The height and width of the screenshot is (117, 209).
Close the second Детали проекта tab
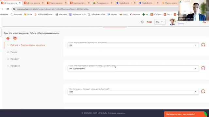pyautogui.click(x=43, y=3)
